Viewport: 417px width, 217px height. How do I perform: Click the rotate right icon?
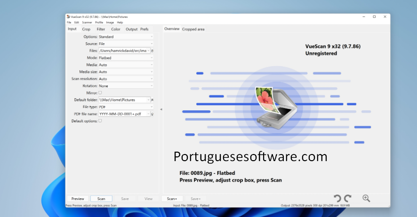348,198
